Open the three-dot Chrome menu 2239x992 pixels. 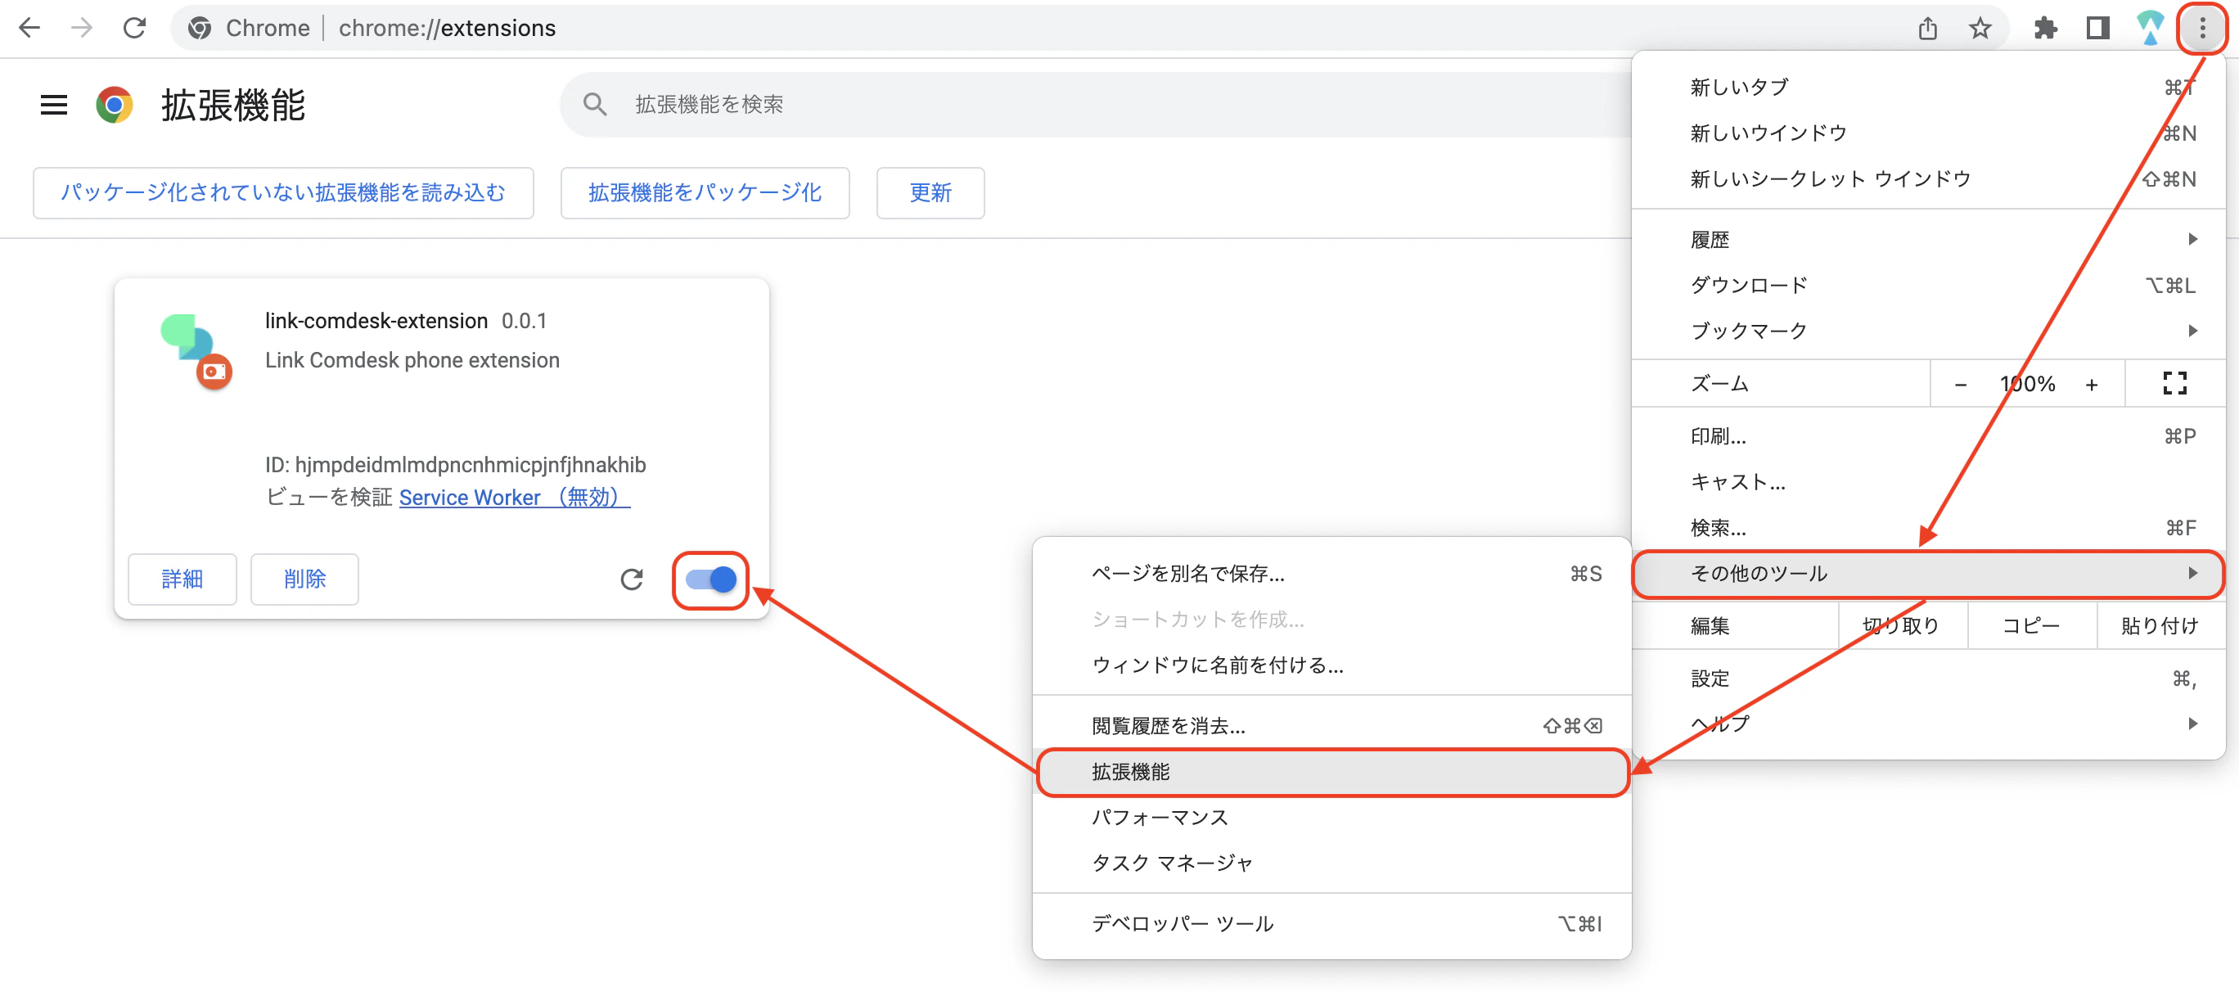click(2201, 28)
